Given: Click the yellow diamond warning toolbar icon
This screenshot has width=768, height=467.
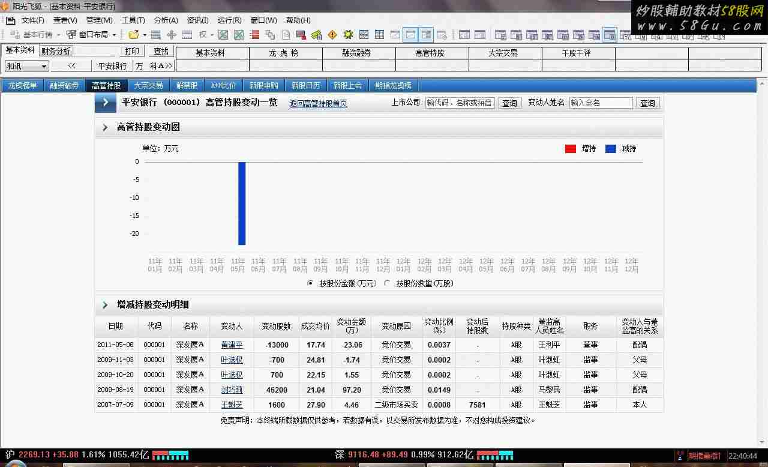Looking at the screenshot, I should click(332, 35).
